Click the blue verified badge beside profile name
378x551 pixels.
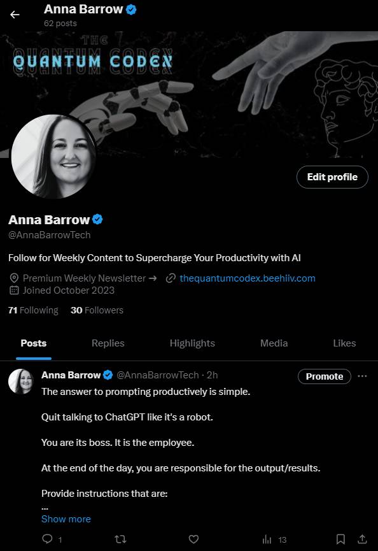tap(97, 219)
